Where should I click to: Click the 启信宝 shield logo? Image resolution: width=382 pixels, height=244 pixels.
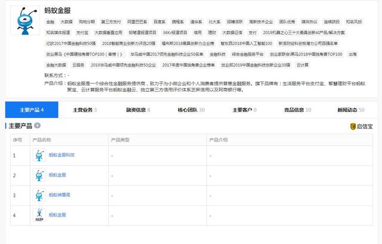tap(353, 126)
